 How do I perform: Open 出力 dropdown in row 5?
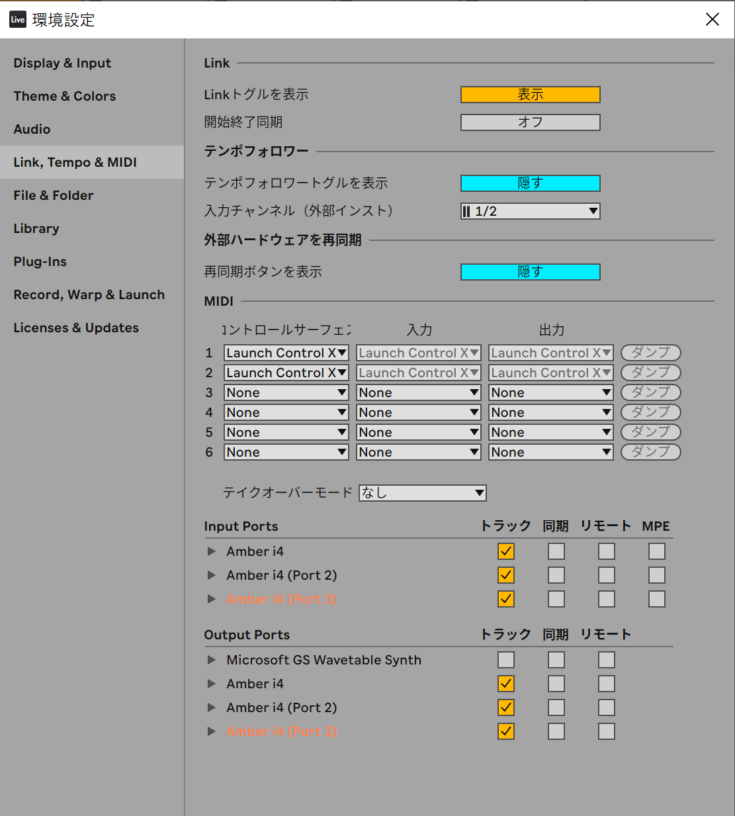point(551,432)
